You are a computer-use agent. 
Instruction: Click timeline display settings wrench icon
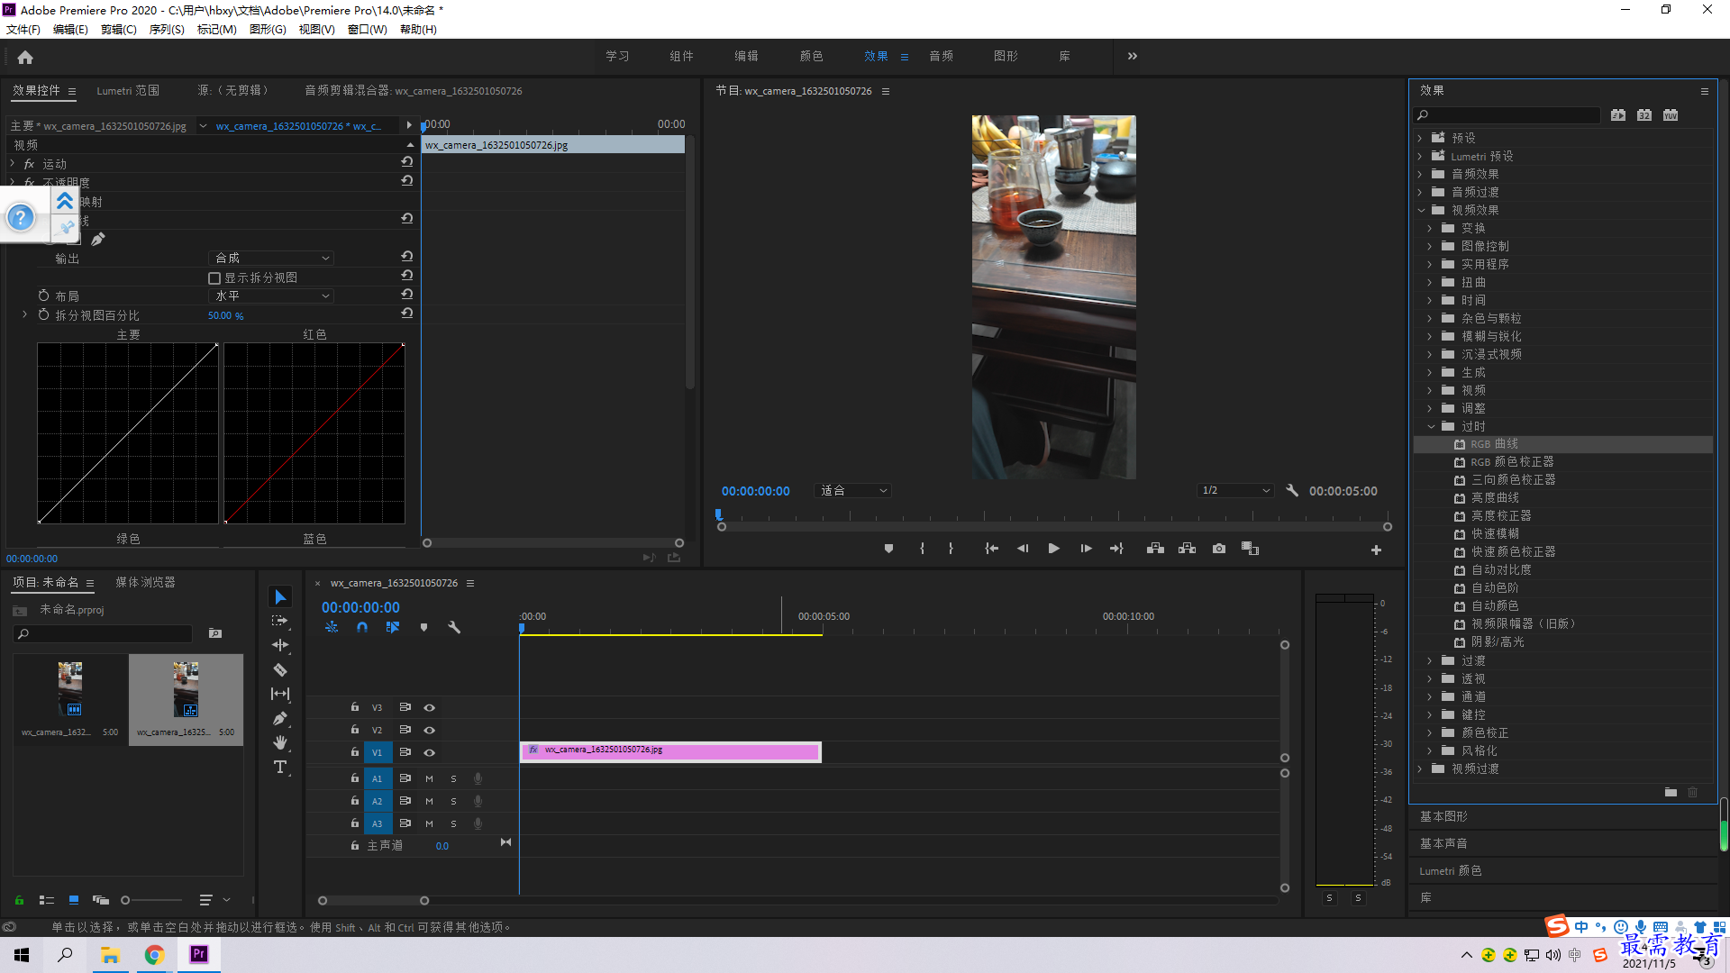tap(454, 627)
